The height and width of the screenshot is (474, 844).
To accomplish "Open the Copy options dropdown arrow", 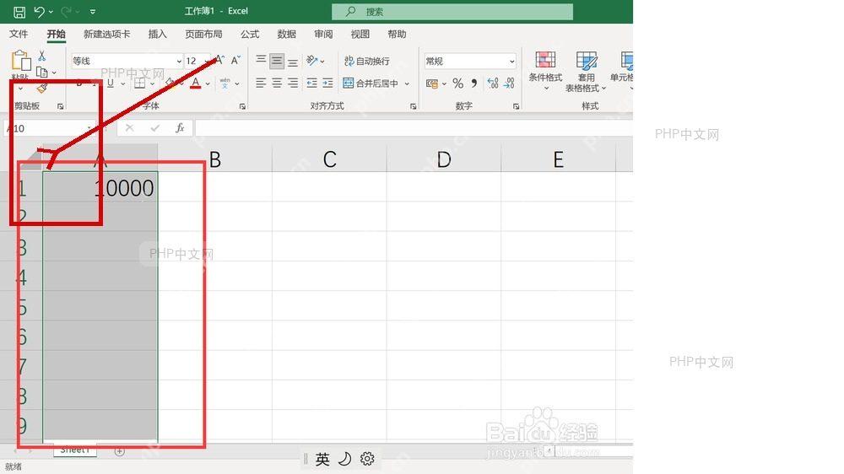I will [x=54, y=72].
